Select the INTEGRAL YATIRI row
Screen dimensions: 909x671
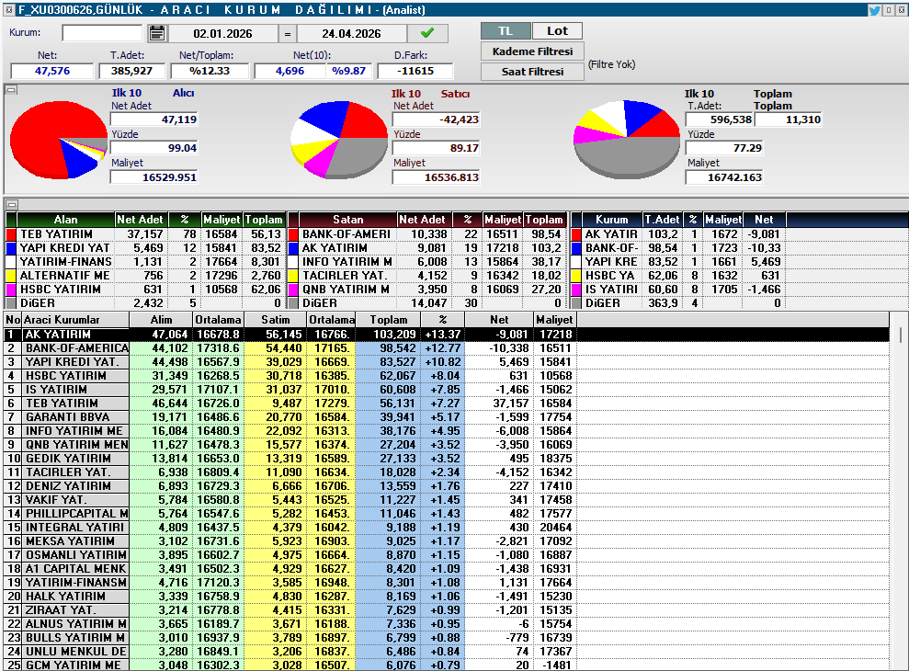coord(447,528)
